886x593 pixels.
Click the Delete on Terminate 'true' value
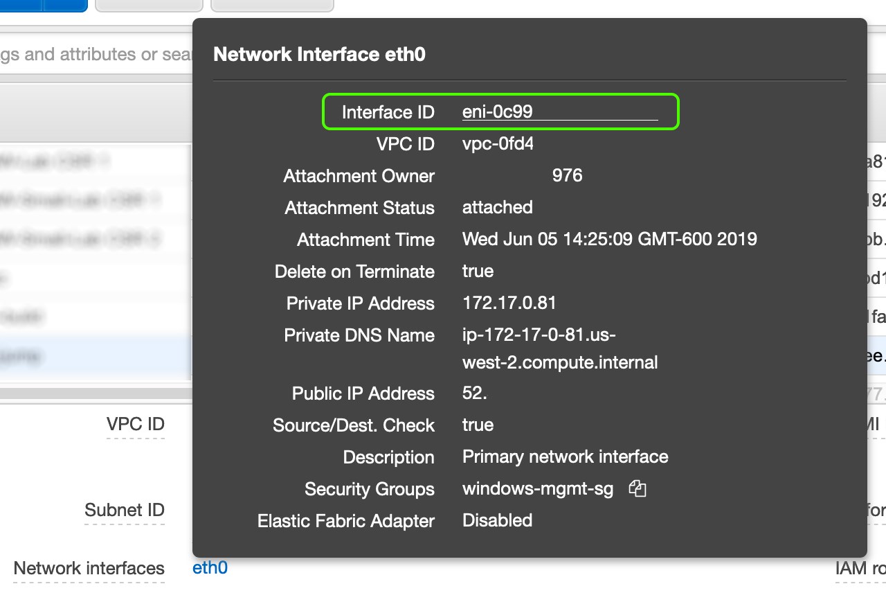point(478,271)
